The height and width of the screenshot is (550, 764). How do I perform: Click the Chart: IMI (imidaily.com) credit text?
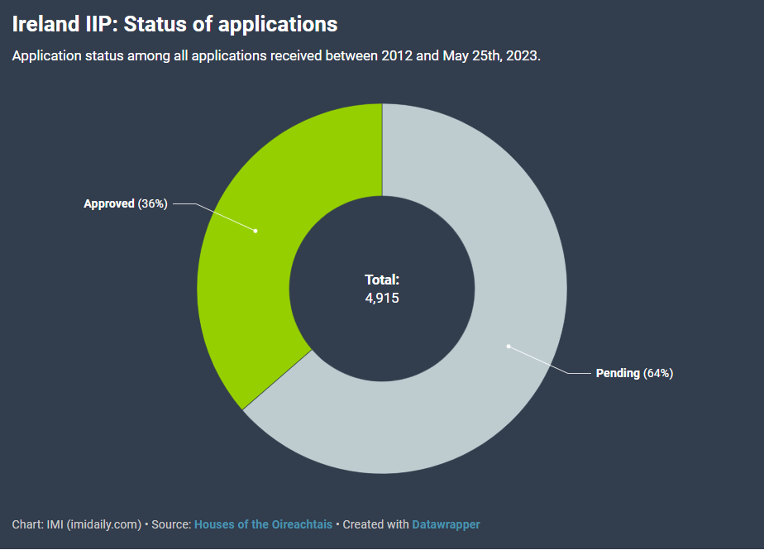[x=77, y=524]
